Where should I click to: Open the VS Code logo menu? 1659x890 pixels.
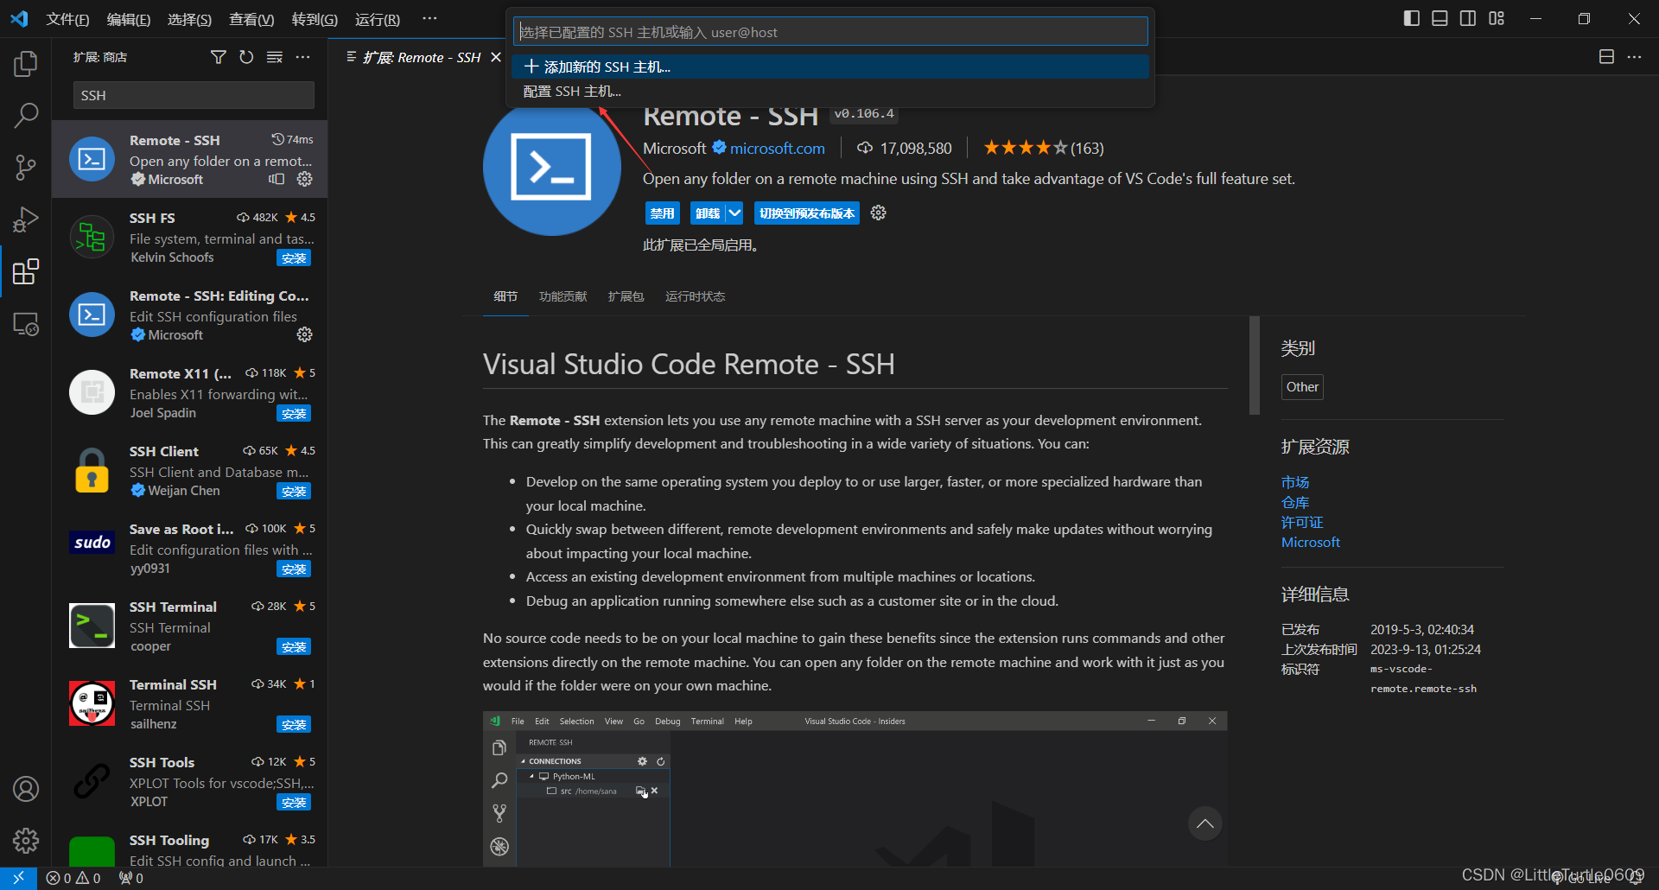click(19, 18)
